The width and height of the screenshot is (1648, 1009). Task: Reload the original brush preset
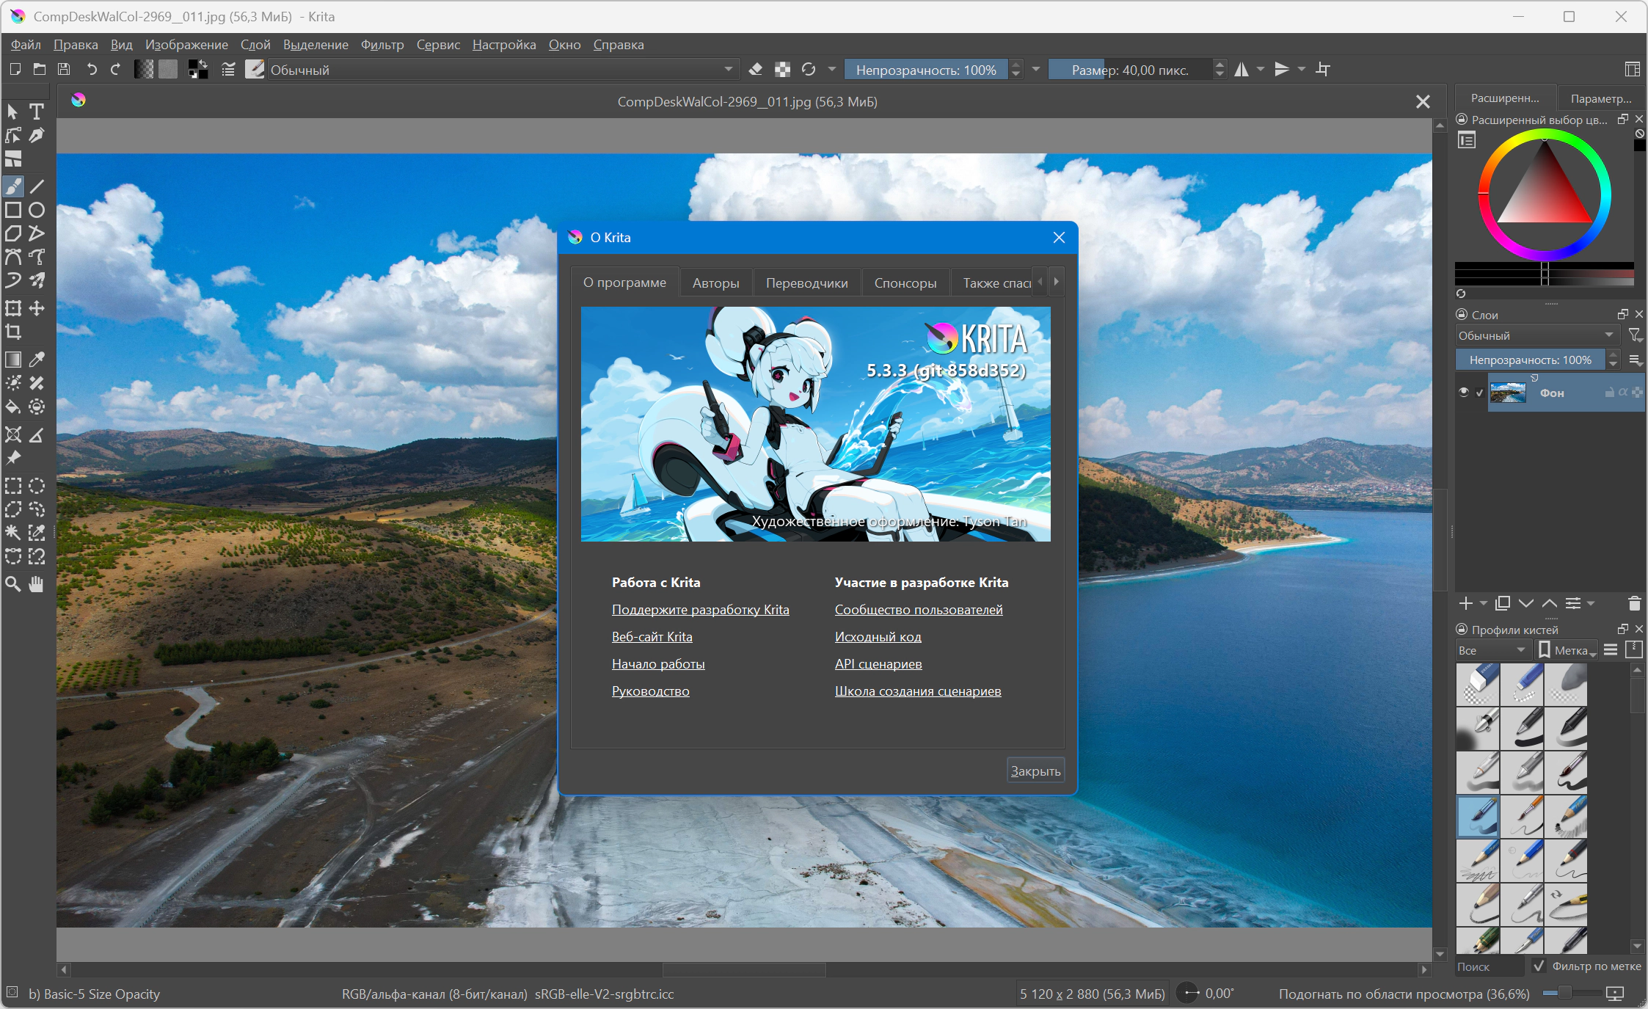[809, 69]
